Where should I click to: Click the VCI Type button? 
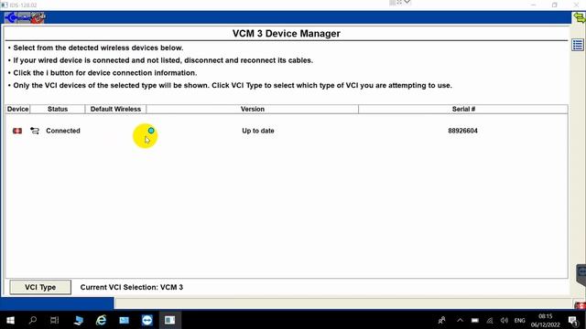pos(40,287)
